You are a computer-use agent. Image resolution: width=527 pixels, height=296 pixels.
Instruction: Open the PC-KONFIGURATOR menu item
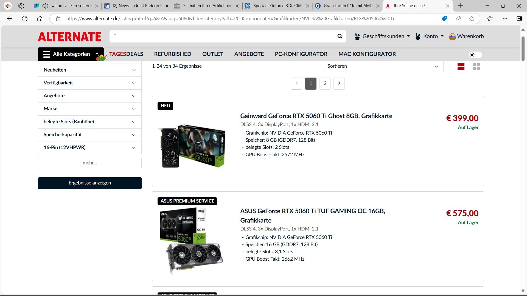click(301, 54)
